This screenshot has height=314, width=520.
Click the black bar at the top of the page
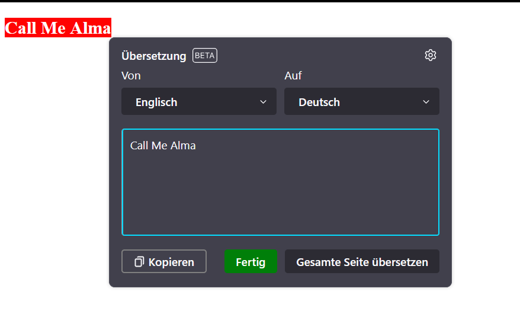260,1
